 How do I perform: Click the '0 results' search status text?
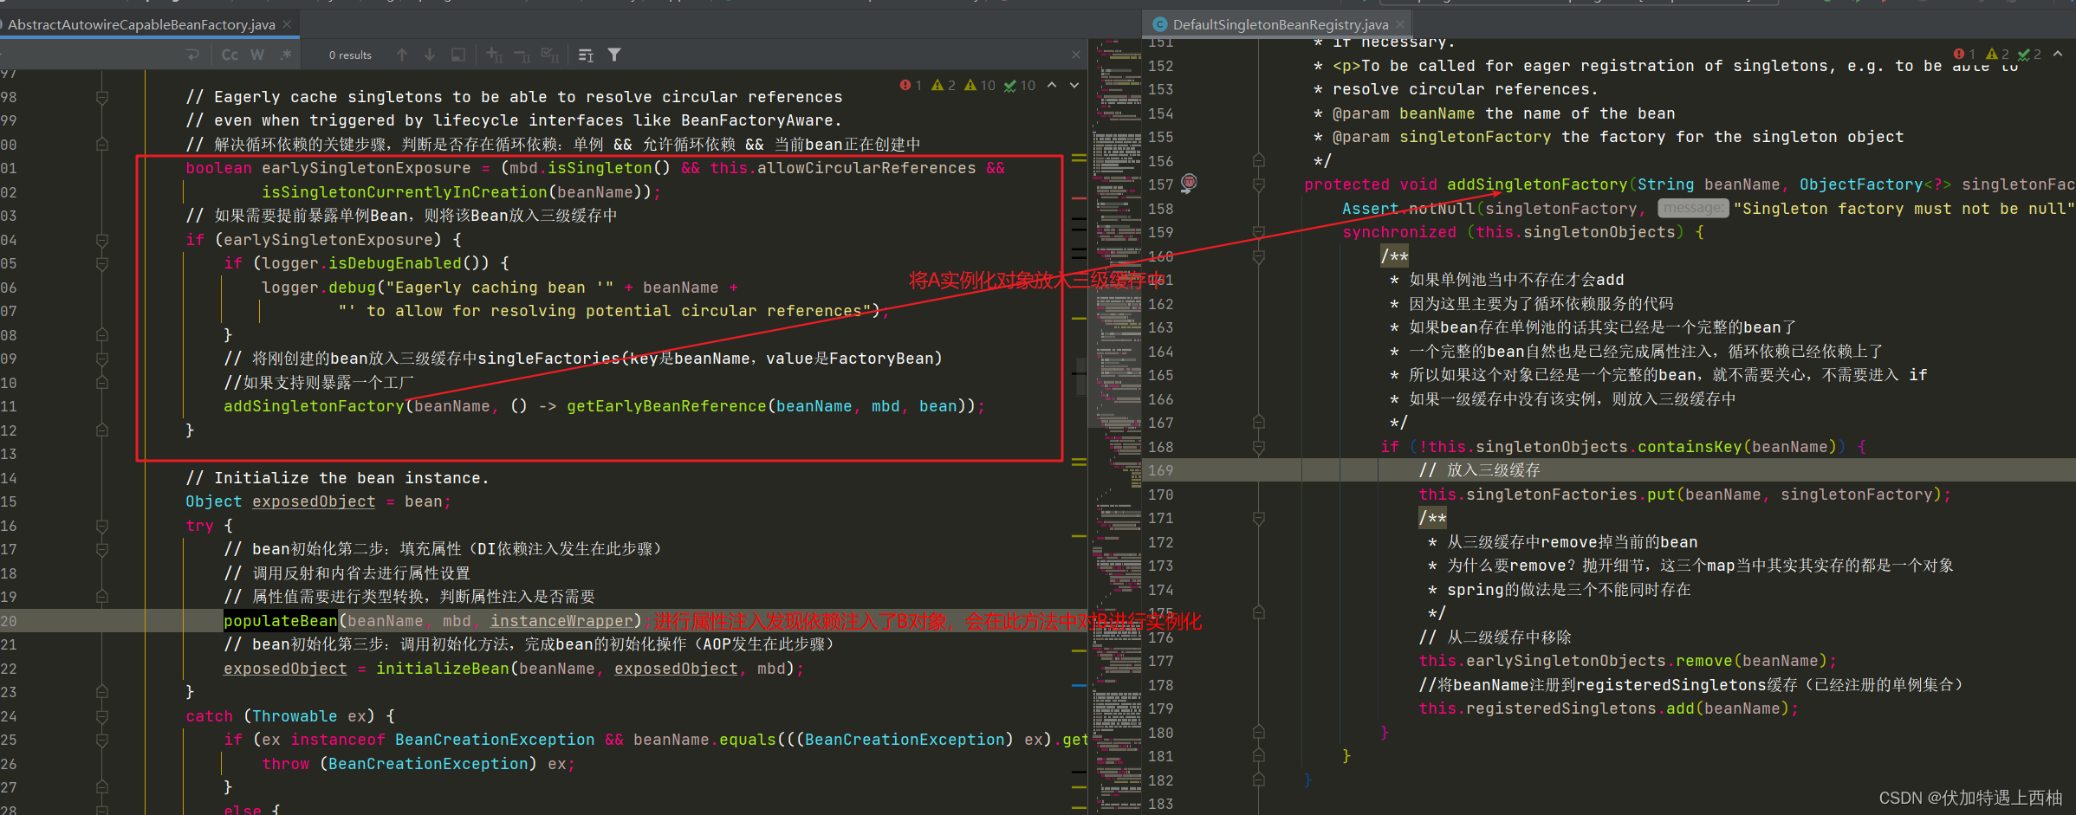(x=350, y=55)
